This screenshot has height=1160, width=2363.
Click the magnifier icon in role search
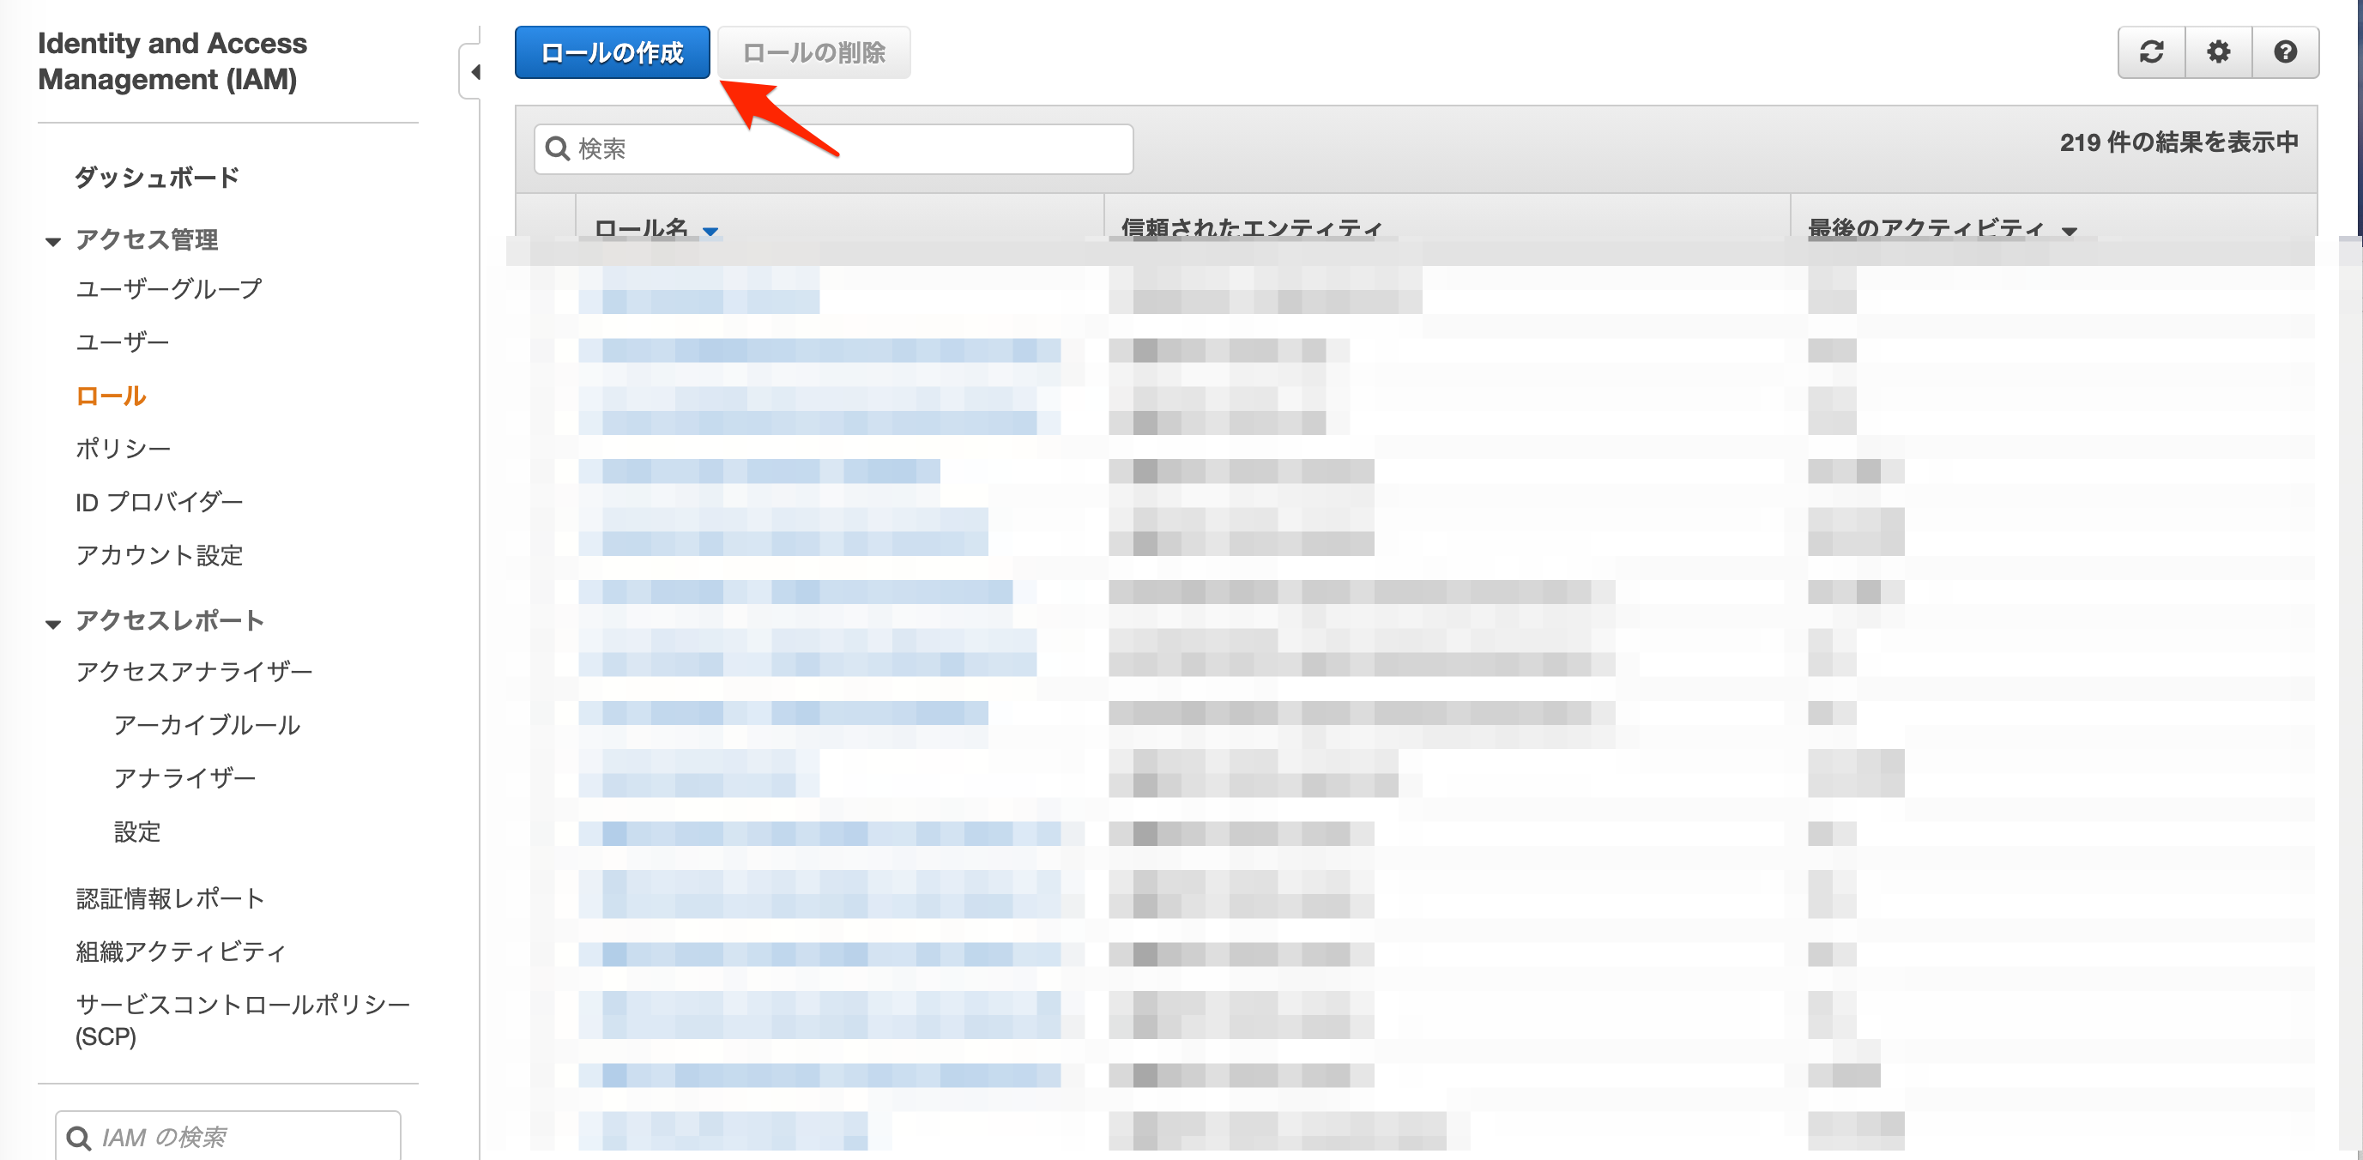point(557,148)
